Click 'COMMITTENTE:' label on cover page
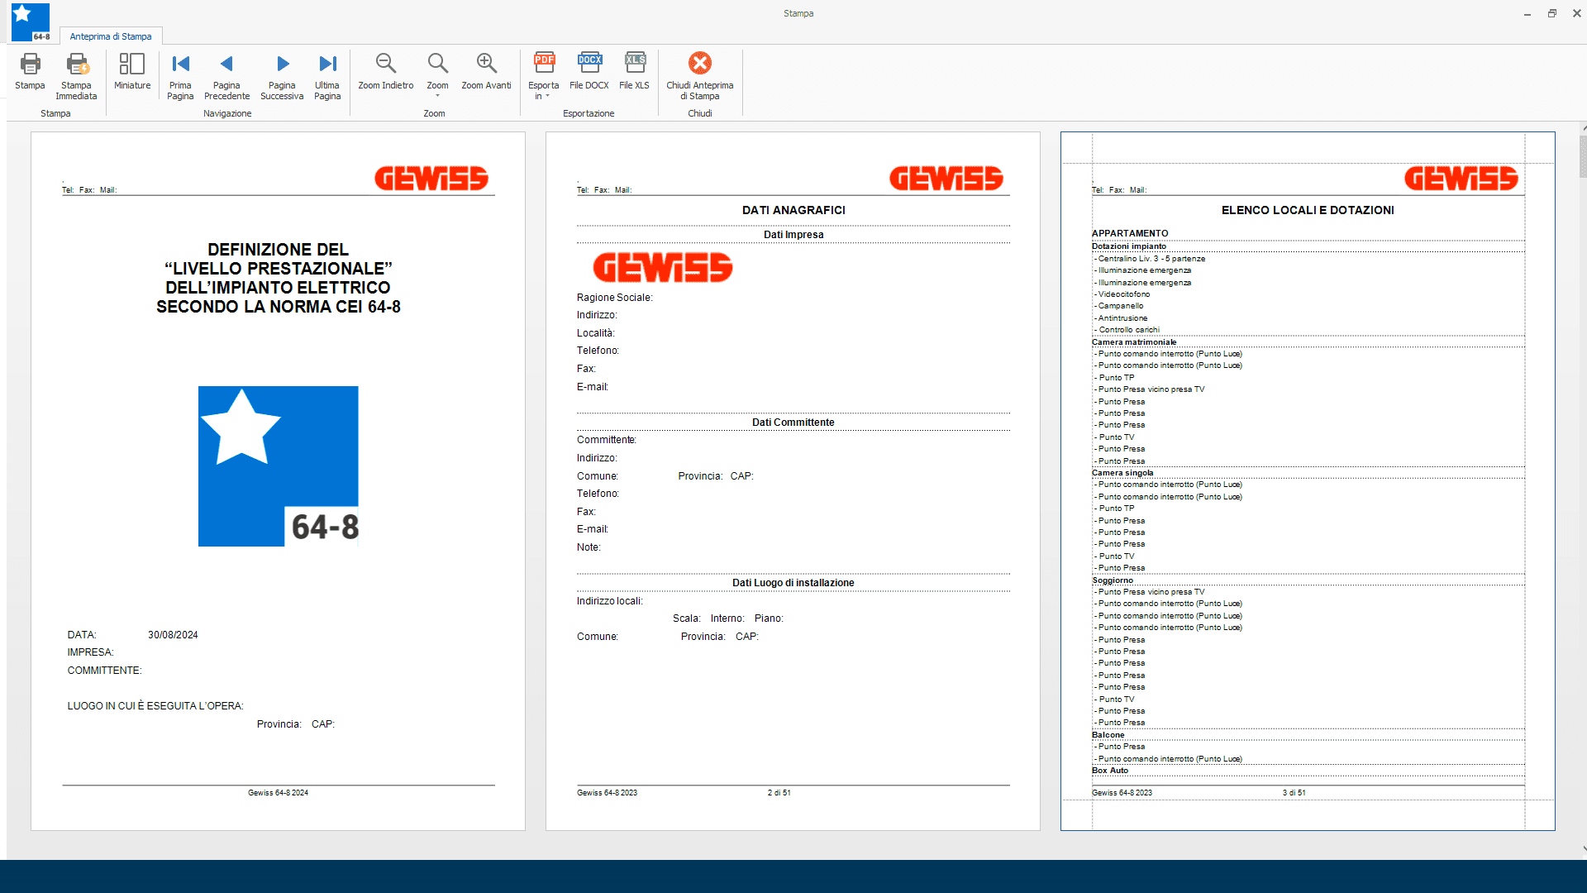This screenshot has width=1587, height=893. tap(104, 671)
